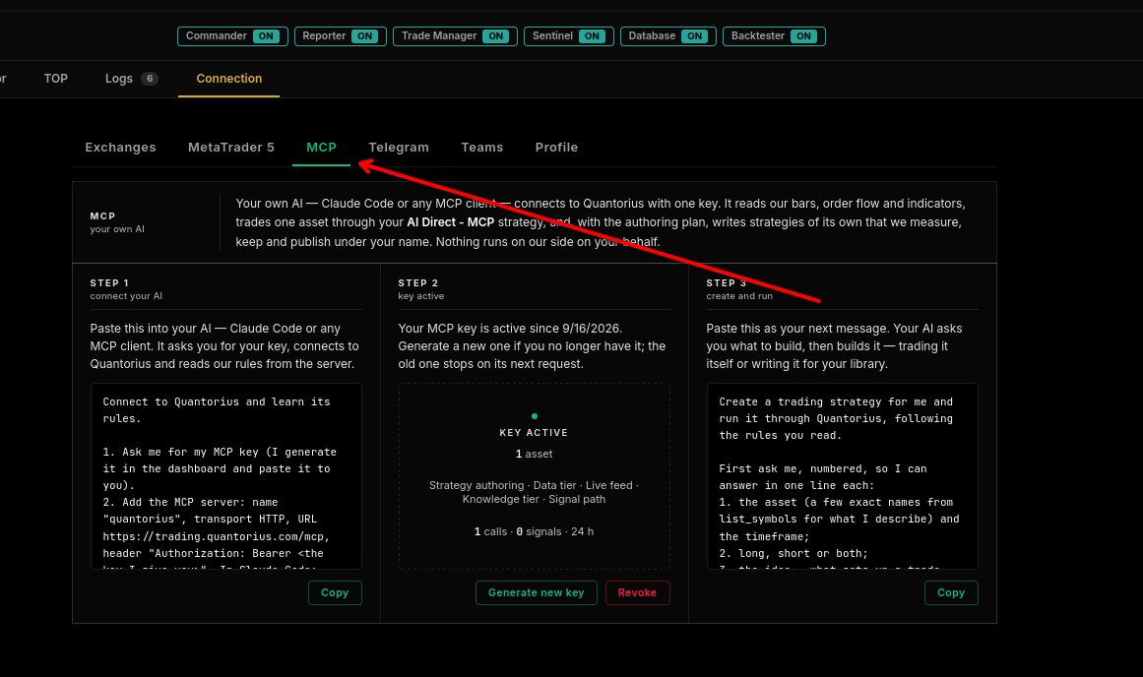
Task: Click the 'key active' subtitle under Step 2
Action: [421, 296]
